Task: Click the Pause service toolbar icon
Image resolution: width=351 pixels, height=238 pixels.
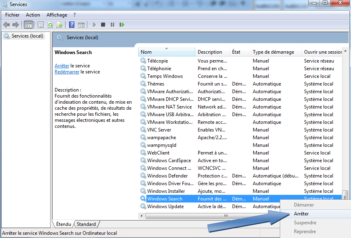Action: [112, 25]
